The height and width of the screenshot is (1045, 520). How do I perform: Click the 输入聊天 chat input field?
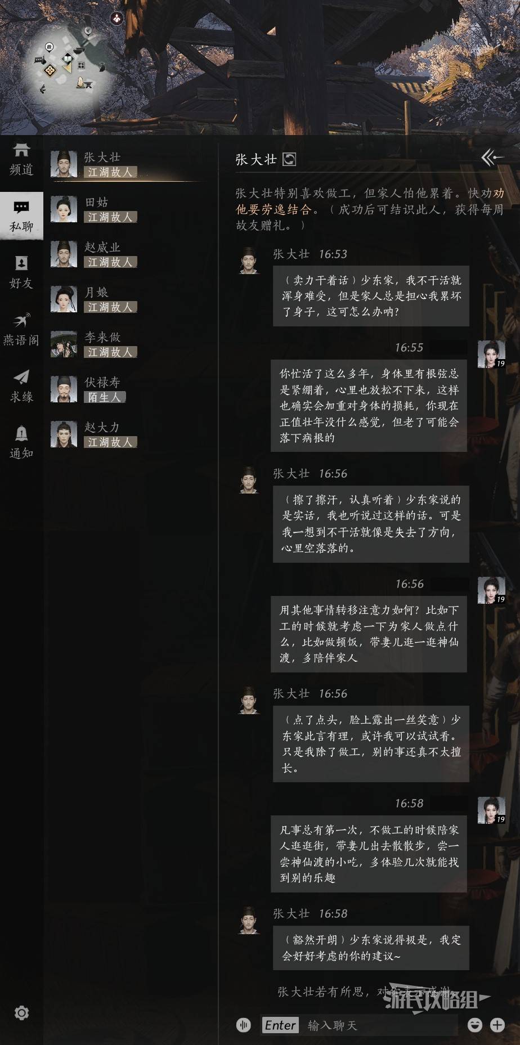coord(359,1025)
